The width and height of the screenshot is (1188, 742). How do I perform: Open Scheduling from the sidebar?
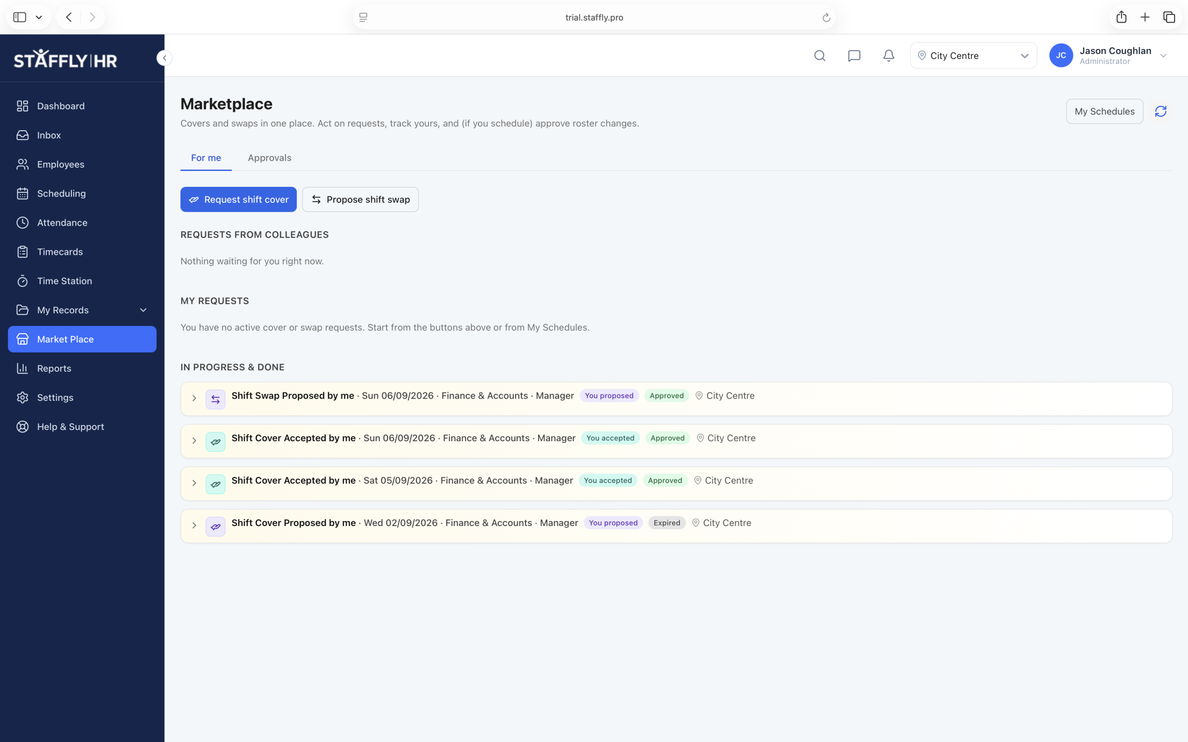[x=82, y=193]
